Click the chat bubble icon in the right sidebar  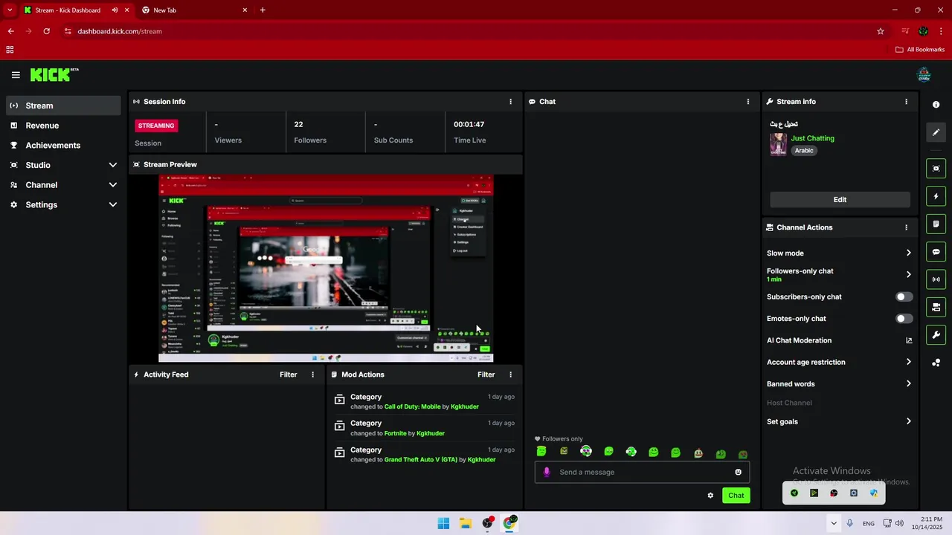click(x=936, y=252)
